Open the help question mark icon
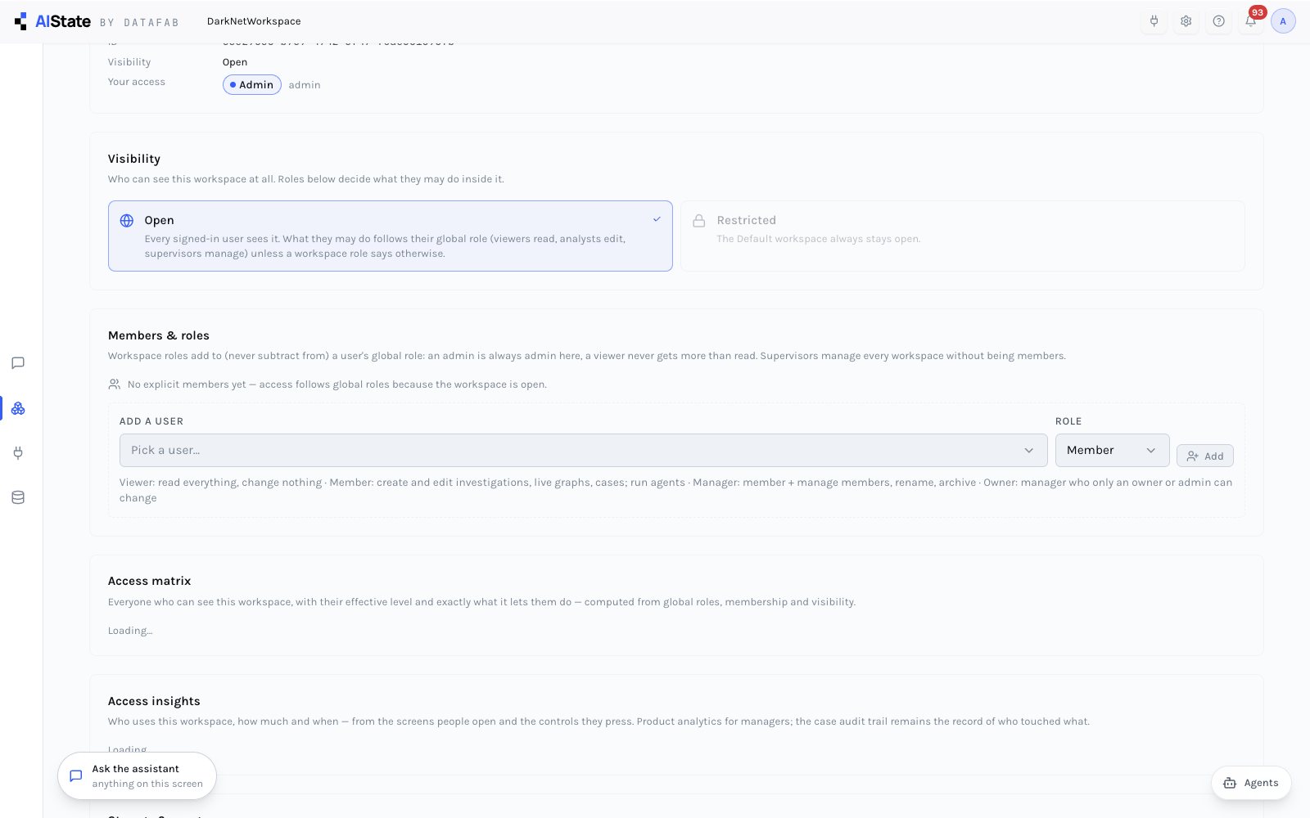This screenshot has width=1310, height=818. point(1218,21)
